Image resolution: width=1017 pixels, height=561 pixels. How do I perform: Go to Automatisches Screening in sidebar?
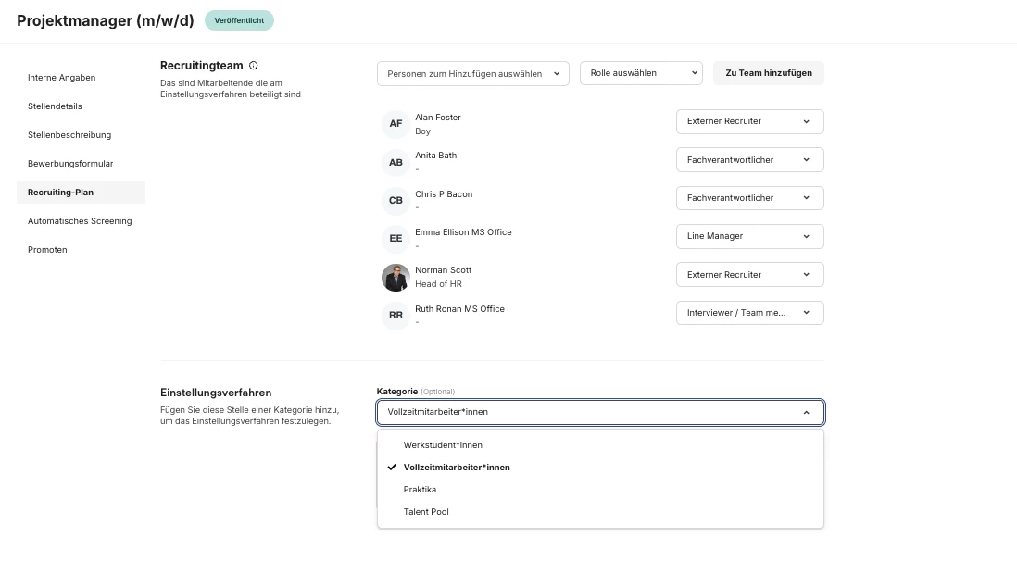pyautogui.click(x=80, y=221)
